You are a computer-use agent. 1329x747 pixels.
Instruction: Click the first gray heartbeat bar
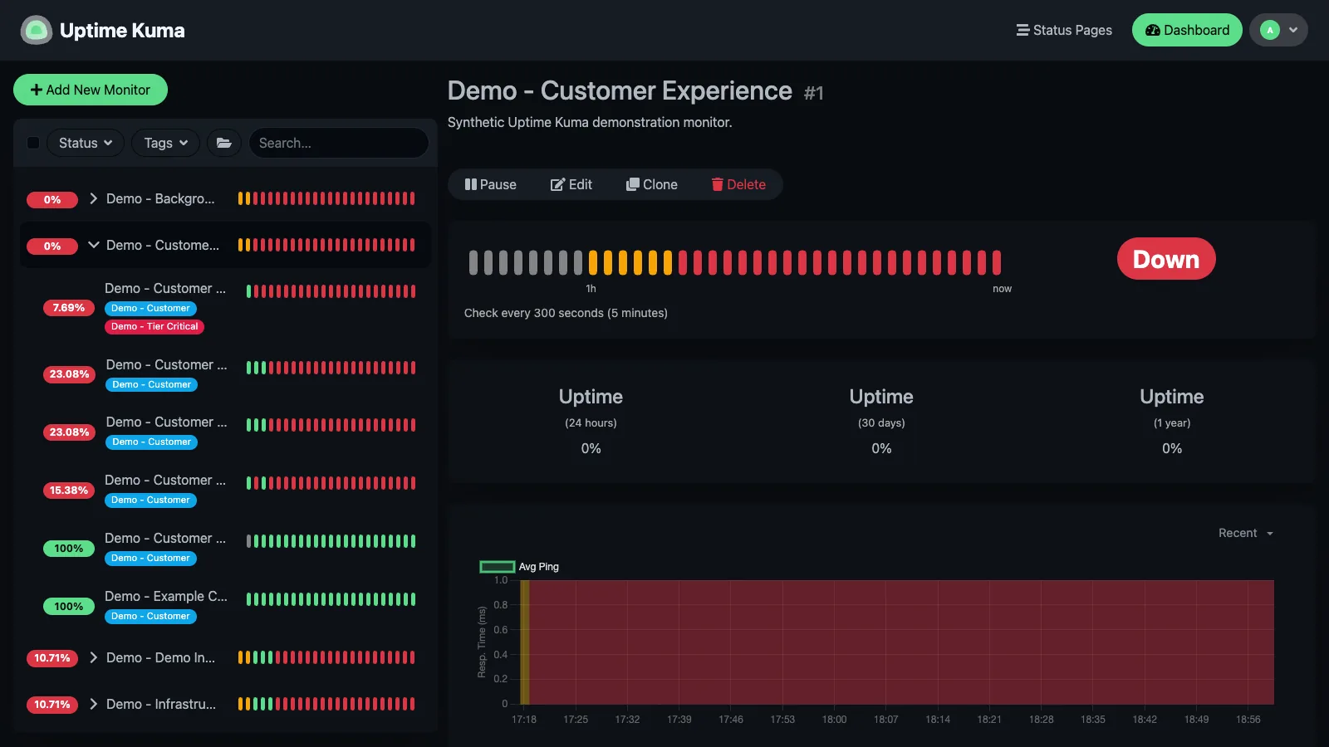(x=474, y=262)
